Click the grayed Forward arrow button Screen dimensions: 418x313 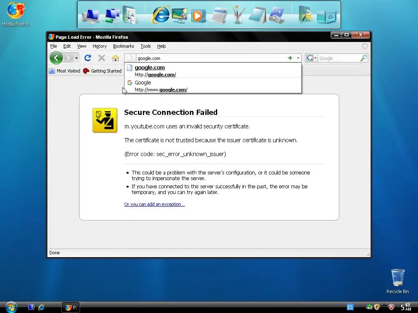click(69, 58)
